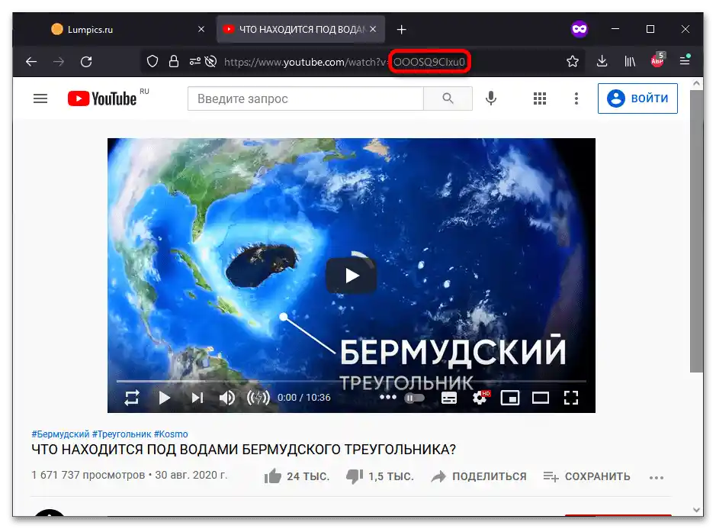Image resolution: width=716 pixels, height=529 pixels.
Task: Click the page vertical scrollbar thumb
Action: 696,231
